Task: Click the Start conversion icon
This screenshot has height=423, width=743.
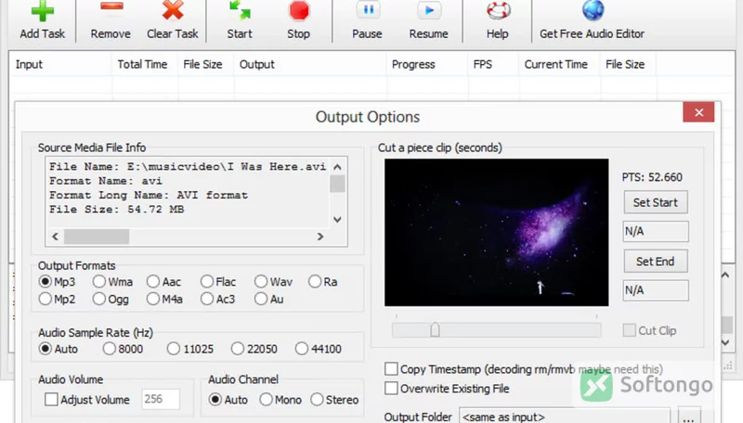Action: pos(240,11)
